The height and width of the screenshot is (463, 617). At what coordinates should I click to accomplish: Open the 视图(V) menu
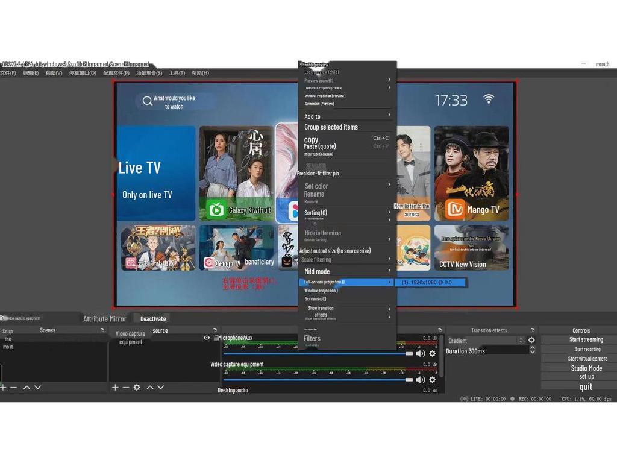(54, 73)
